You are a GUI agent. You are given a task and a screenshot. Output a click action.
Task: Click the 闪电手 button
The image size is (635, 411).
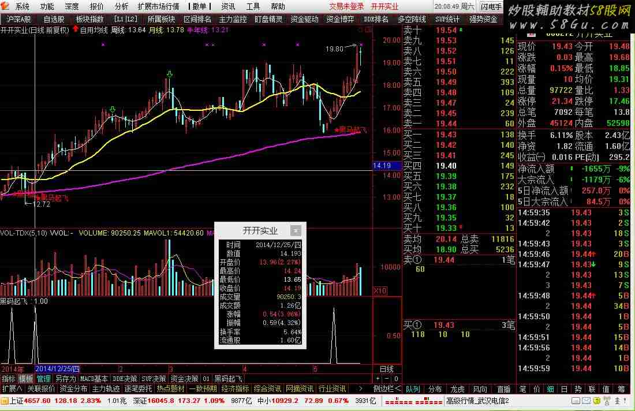pyautogui.click(x=491, y=6)
